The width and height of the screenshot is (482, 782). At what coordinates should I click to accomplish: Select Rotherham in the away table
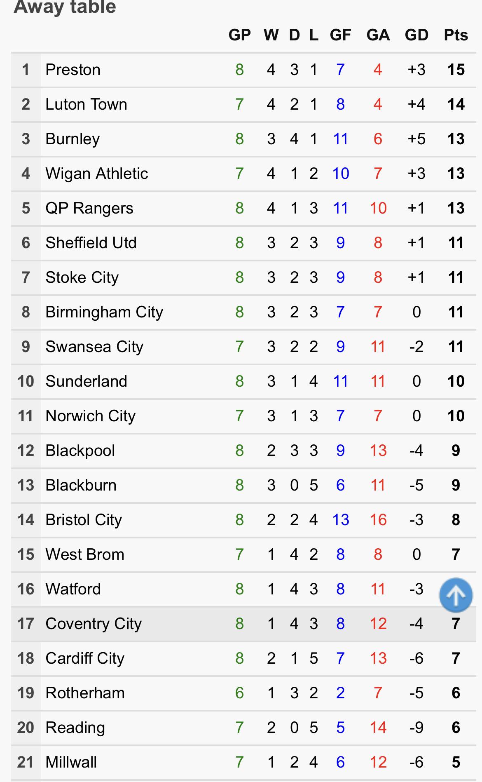pos(85,693)
